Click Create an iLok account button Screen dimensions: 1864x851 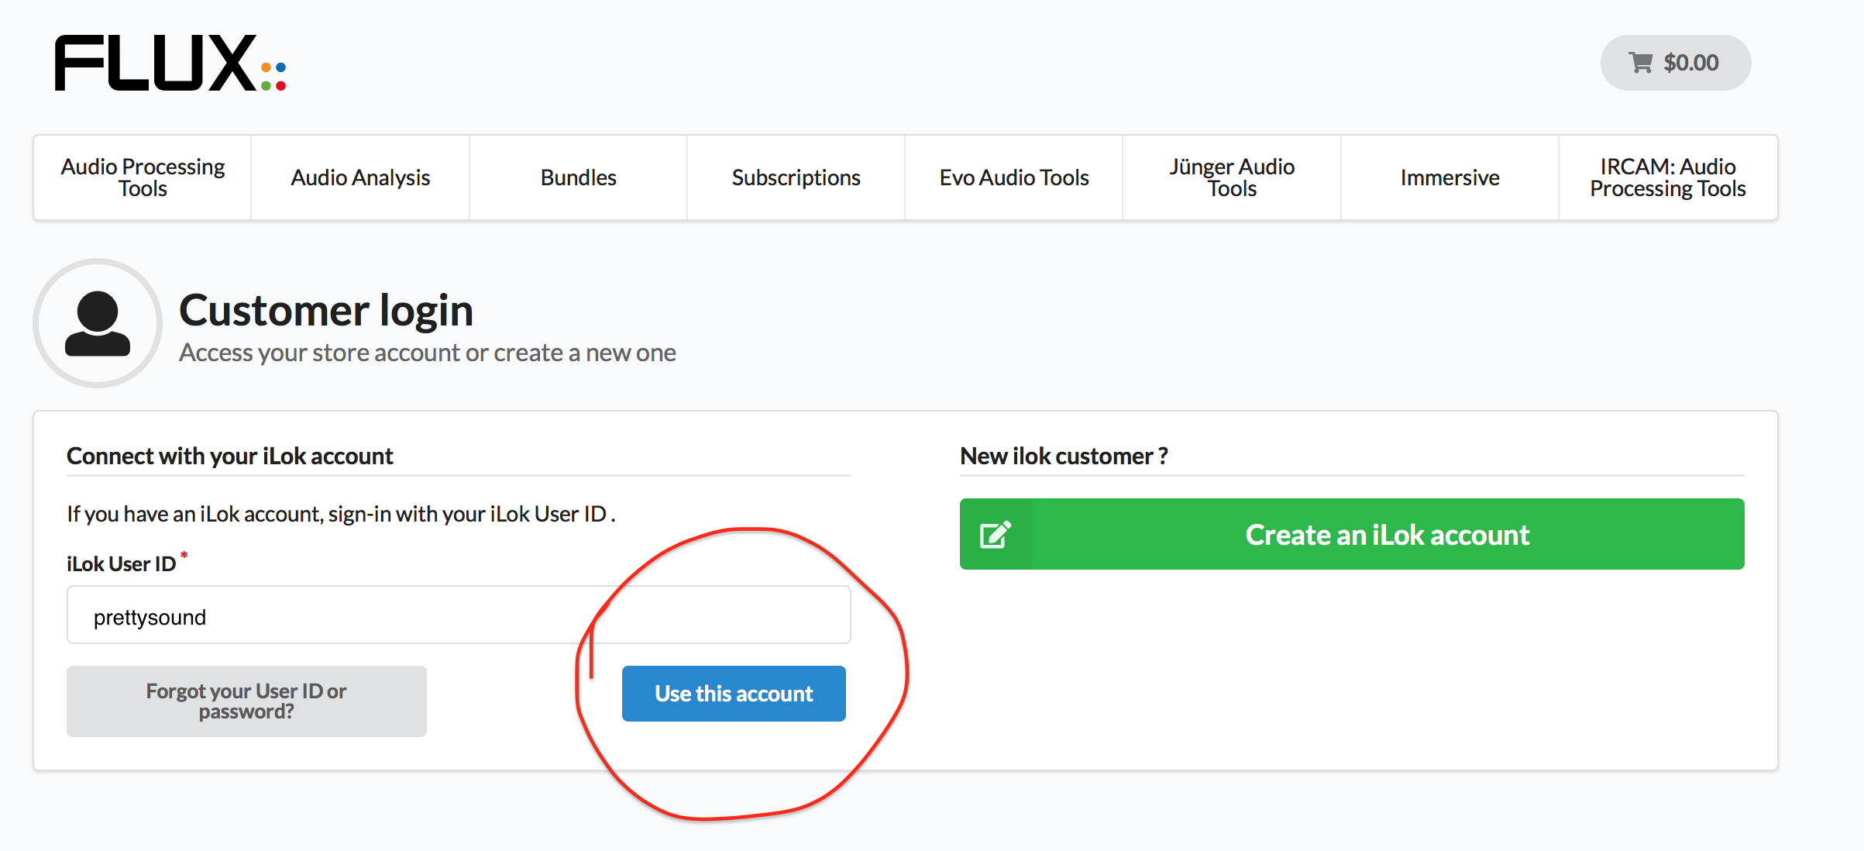(1352, 534)
